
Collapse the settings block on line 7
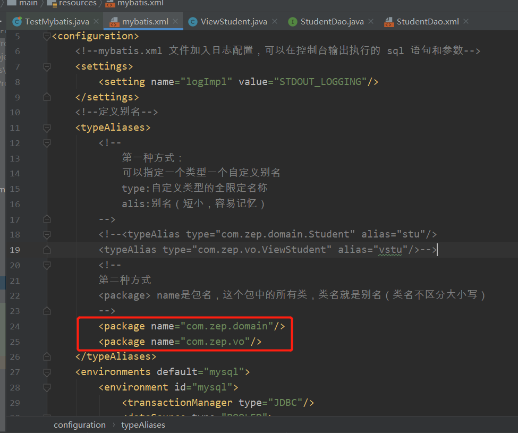point(47,67)
